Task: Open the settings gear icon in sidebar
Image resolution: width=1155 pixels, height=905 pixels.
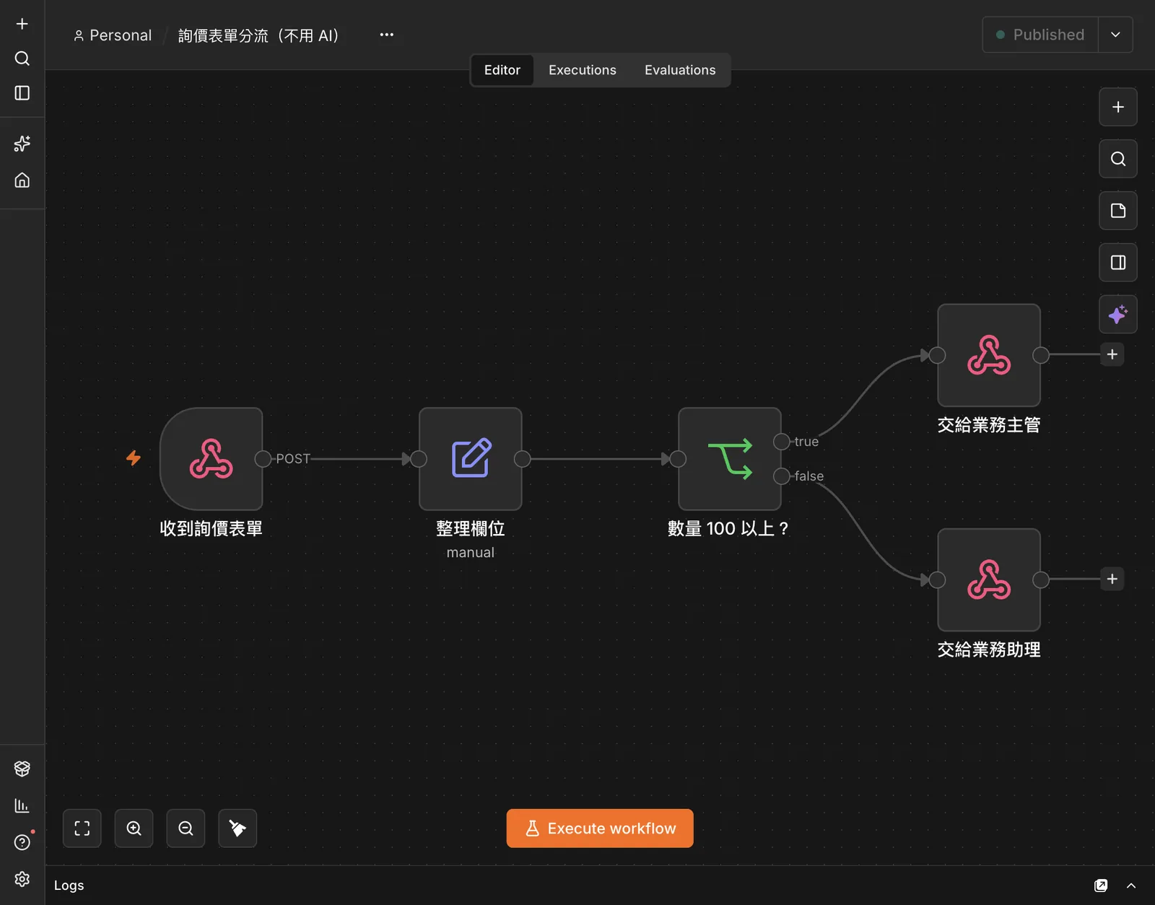Action: (22, 878)
